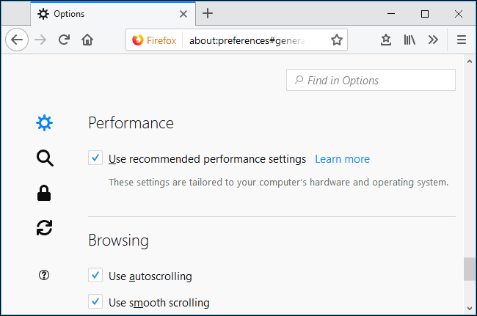Open a new tab
Viewport: 477px width, 316px height.
point(208,13)
